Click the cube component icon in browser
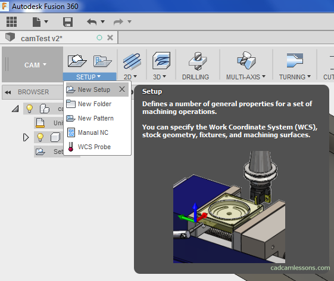This screenshot has width=334, height=281. tap(55, 137)
